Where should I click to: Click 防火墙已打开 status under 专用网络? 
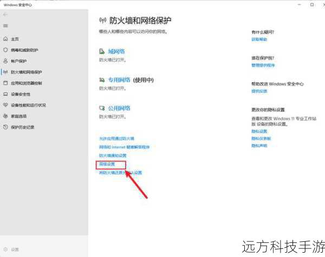[113, 88]
